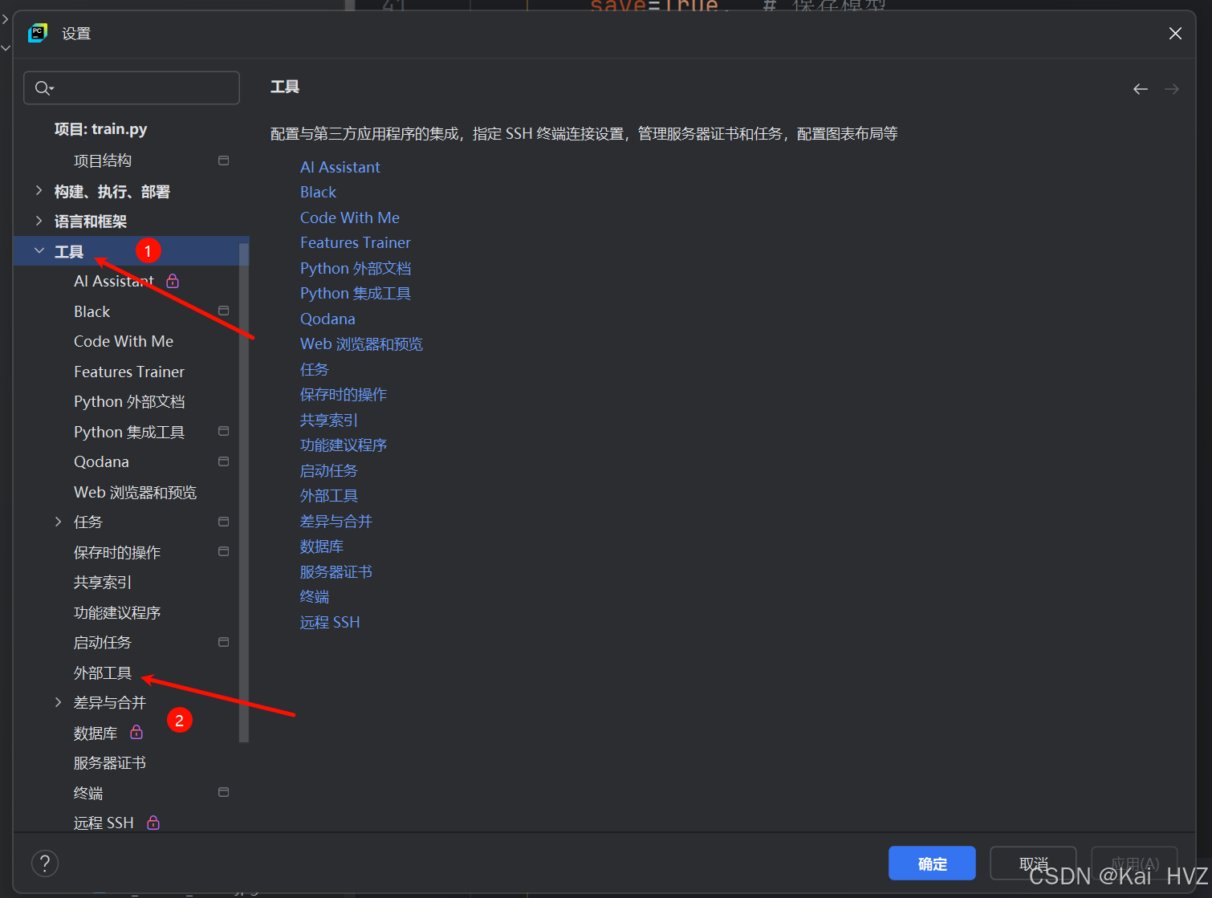Screen dimensions: 1212x898
Task: Click lock icon beside AI Assistant
Action: point(173,281)
